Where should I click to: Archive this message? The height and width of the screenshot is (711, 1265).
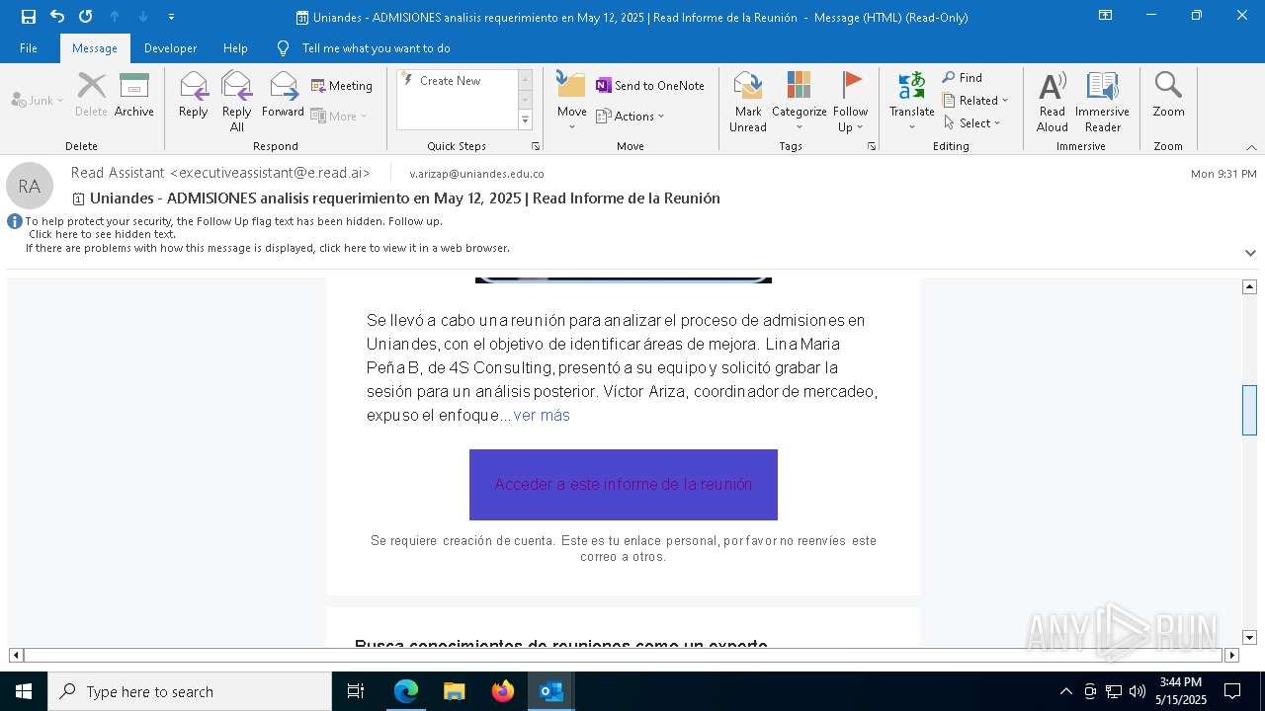[x=134, y=96]
